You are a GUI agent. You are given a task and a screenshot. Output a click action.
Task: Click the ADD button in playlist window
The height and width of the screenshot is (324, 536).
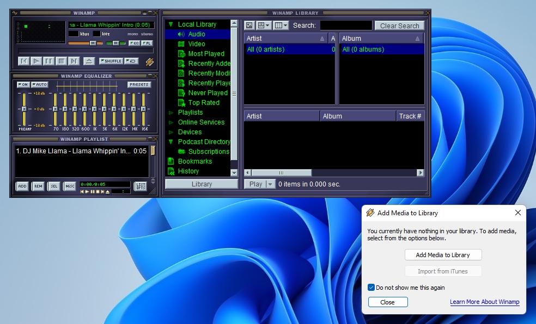(22, 186)
